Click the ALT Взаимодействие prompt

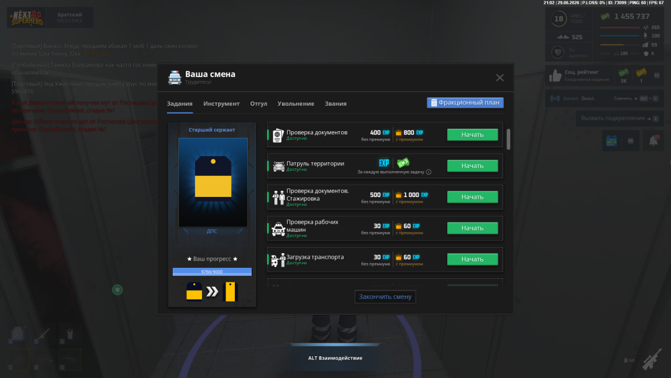[335, 358]
